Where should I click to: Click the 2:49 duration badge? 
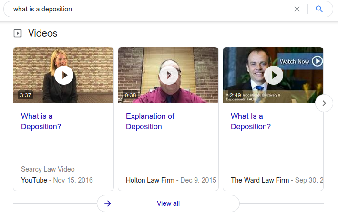[x=235, y=95]
